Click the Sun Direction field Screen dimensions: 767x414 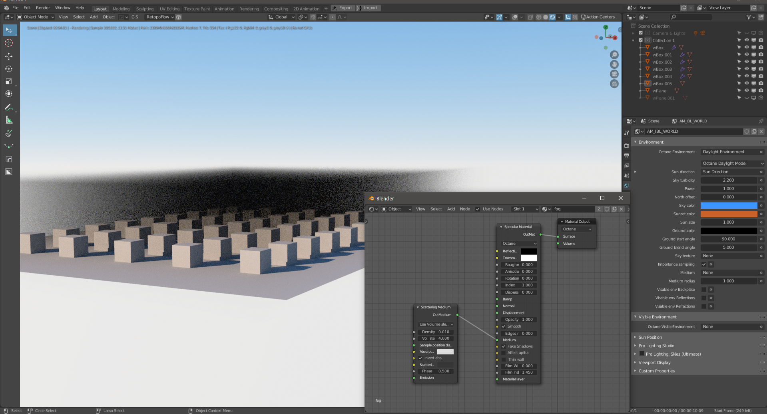[x=729, y=172]
